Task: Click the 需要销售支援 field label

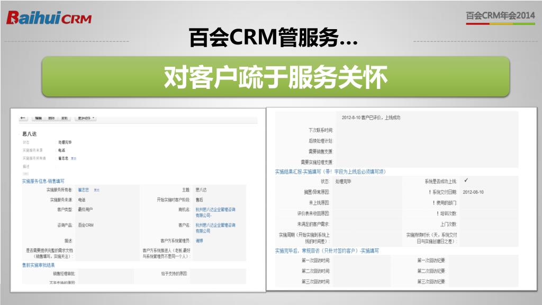Action: [x=320, y=151]
